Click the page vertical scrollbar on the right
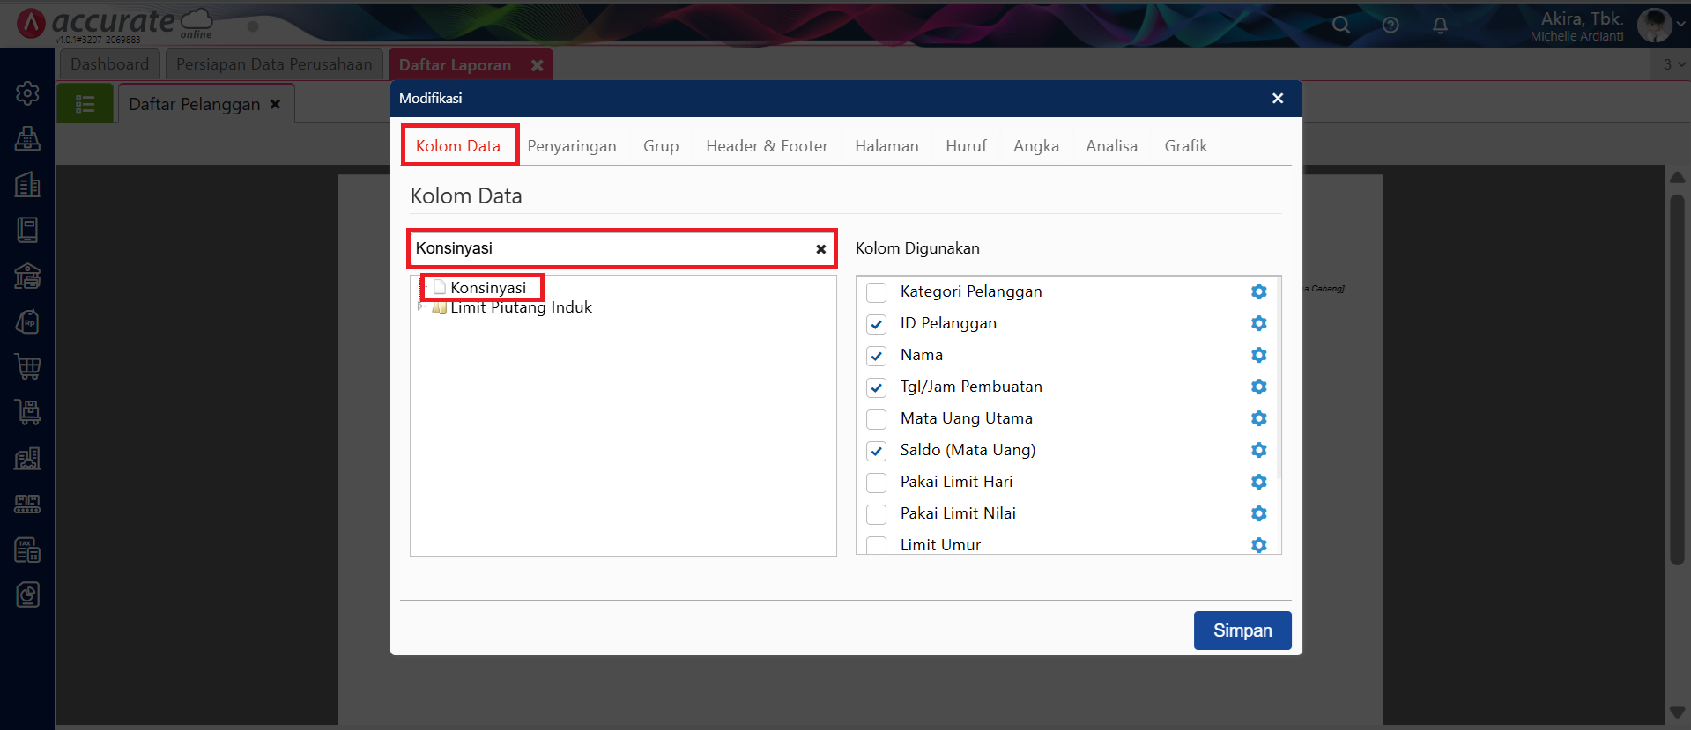This screenshot has height=730, width=1691. pyautogui.click(x=1677, y=379)
